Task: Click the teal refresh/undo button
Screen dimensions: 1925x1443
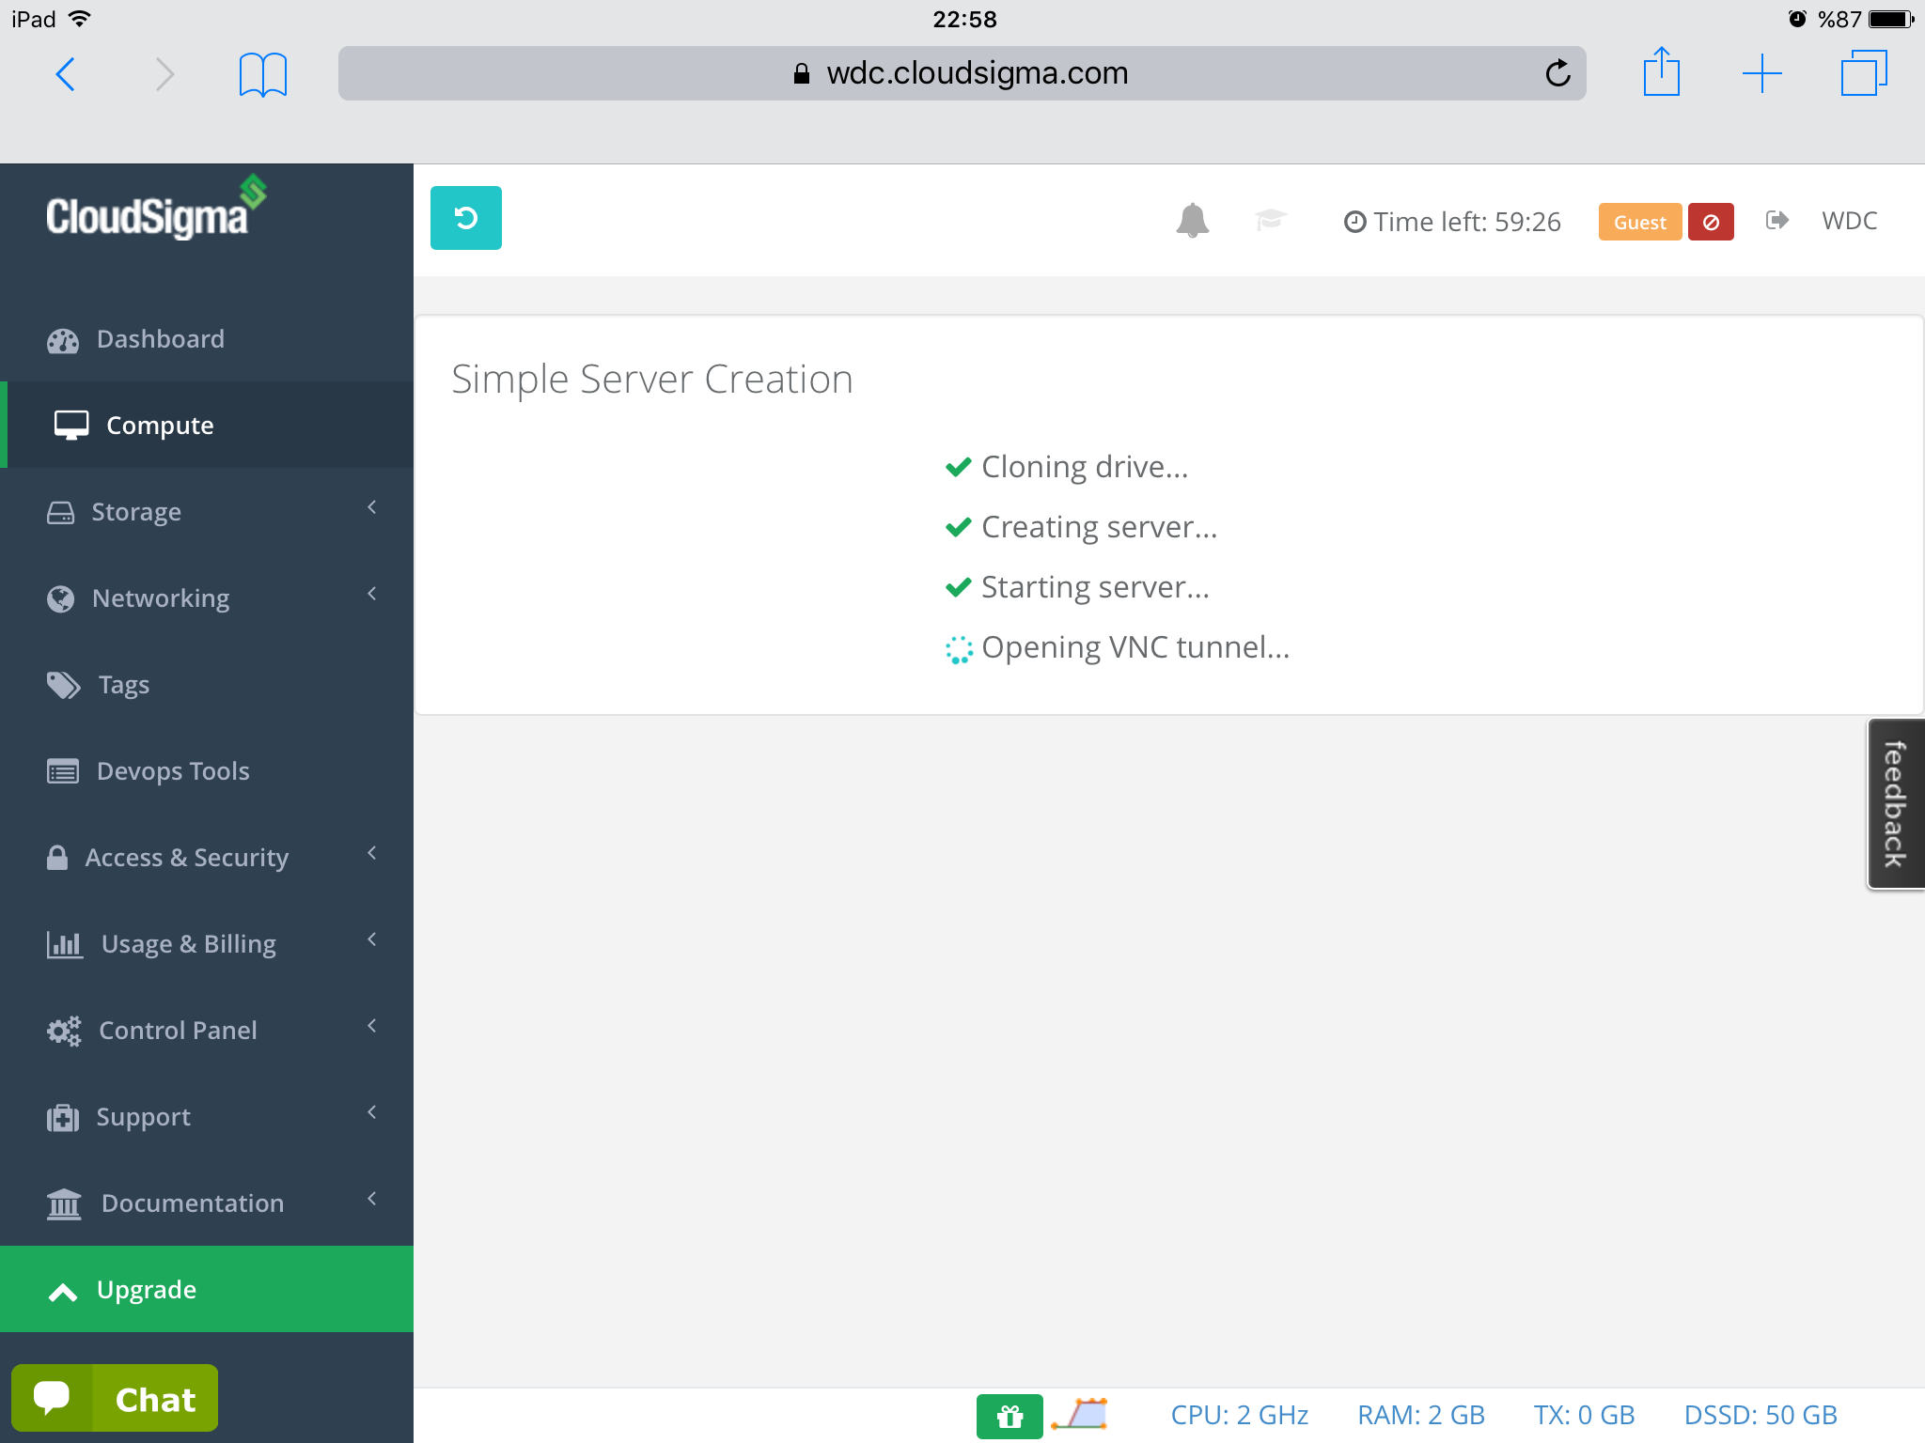Action: [465, 218]
